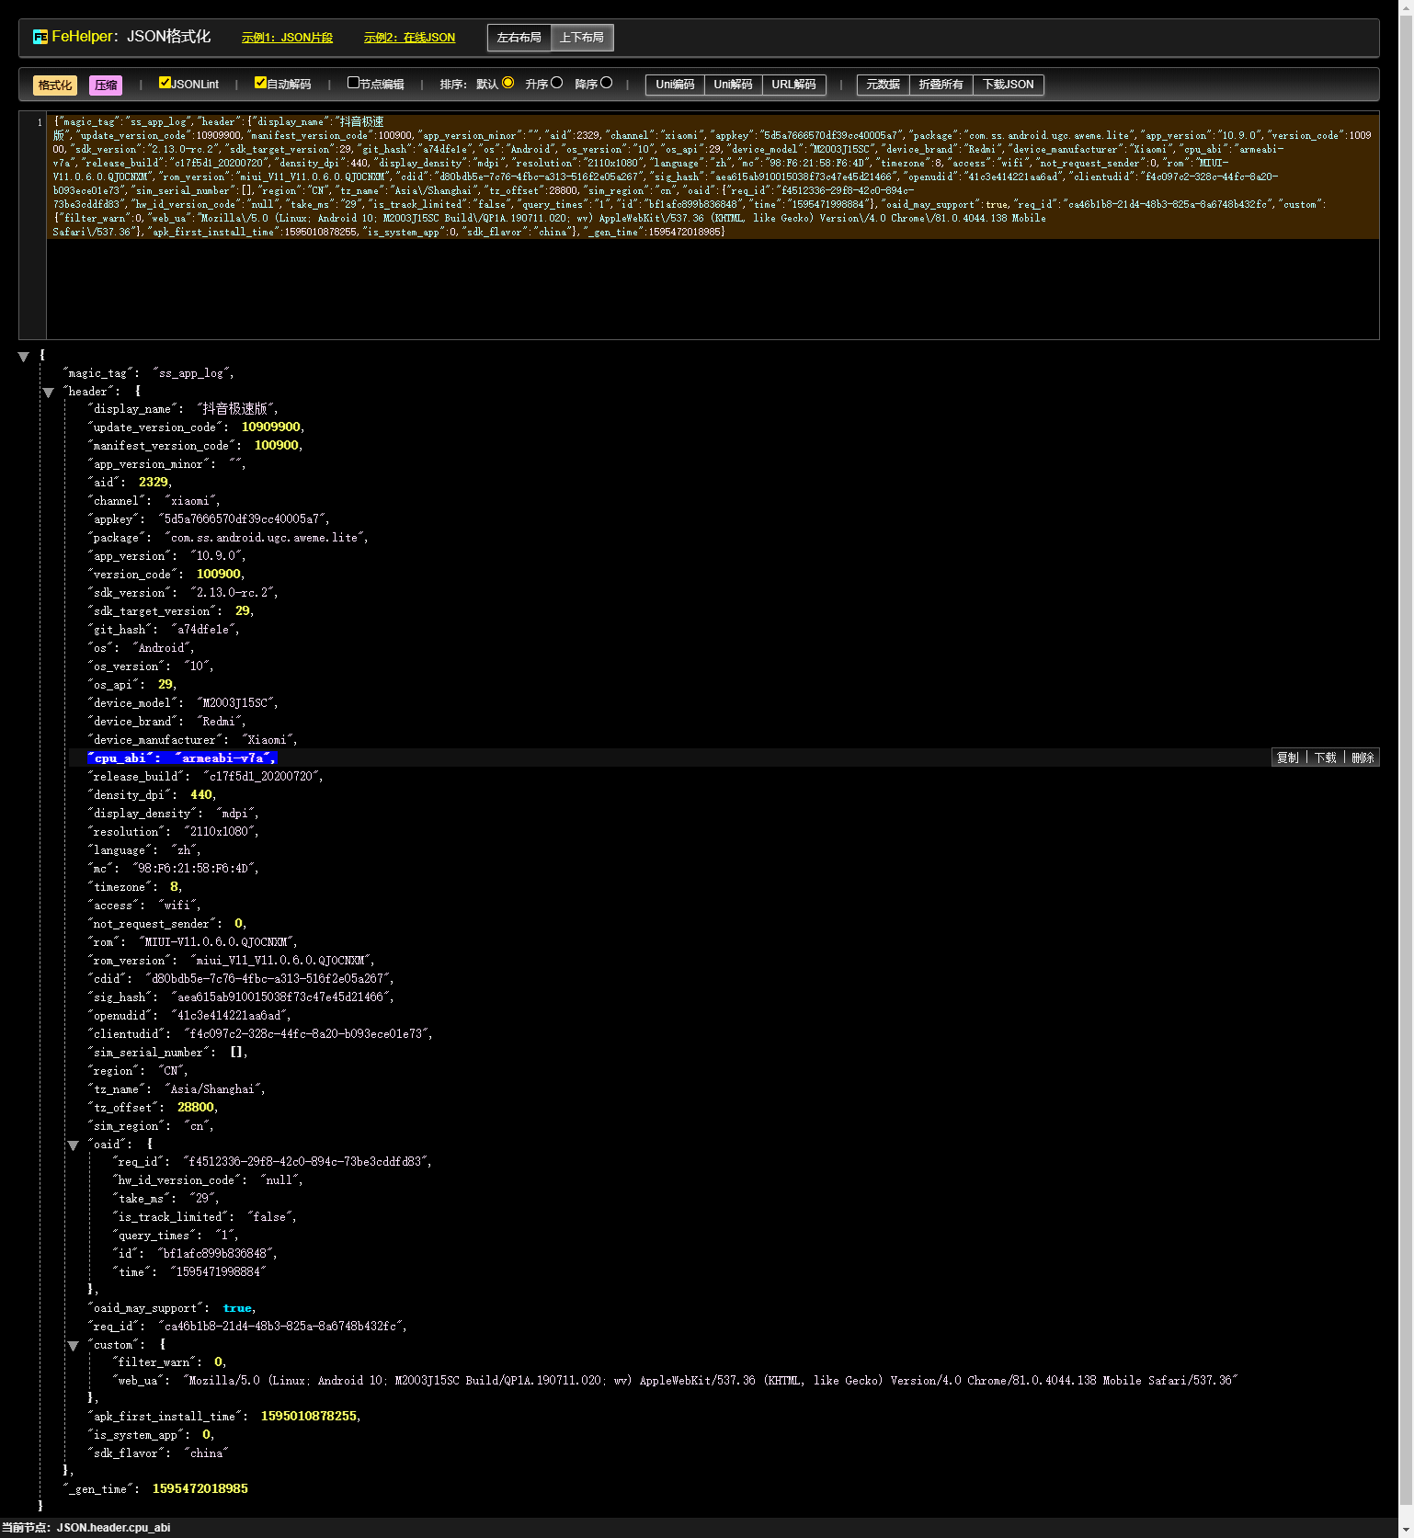Click the FeHelper logo icon

point(40,37)
